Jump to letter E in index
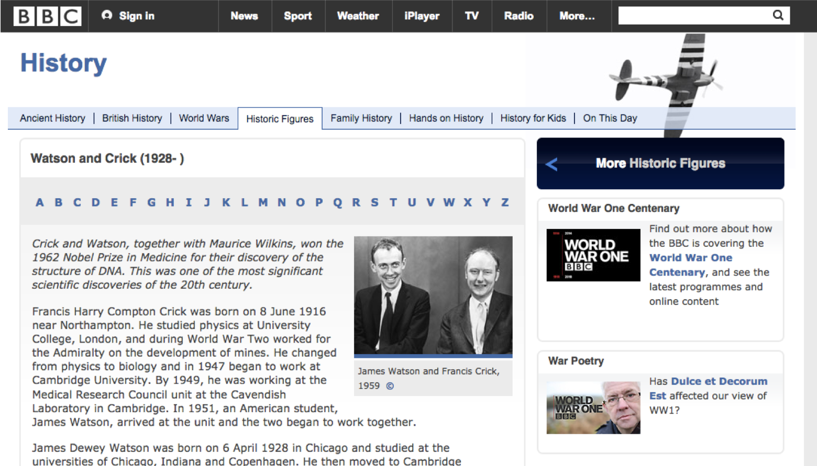The width and height of the screenshot is (817, 466). pyautogui.click(x=114, y=202)
